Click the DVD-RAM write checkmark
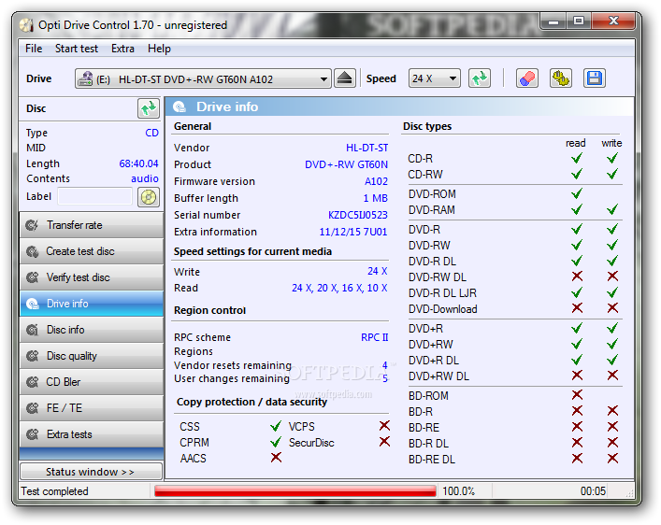The width and height of the screenshot is (661, 525). click(x=612, y=209)
